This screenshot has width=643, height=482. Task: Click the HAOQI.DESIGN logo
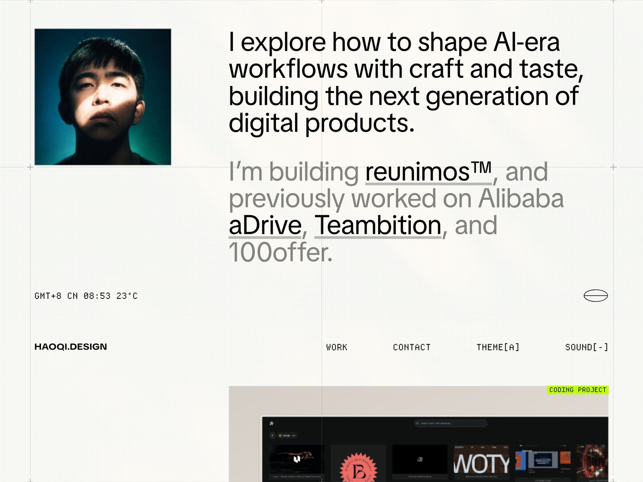[x=71, y=347]
